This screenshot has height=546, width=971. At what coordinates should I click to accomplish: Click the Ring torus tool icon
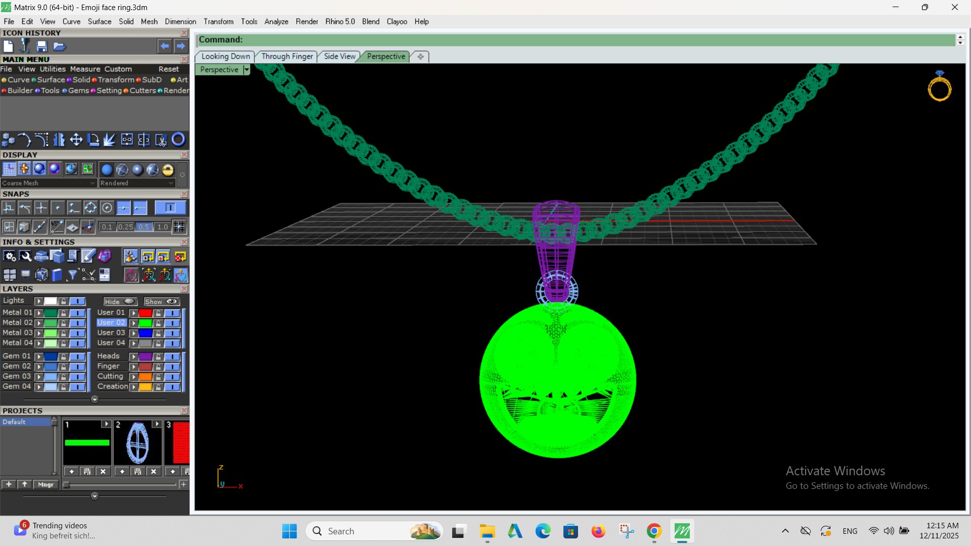click(179, 140)
